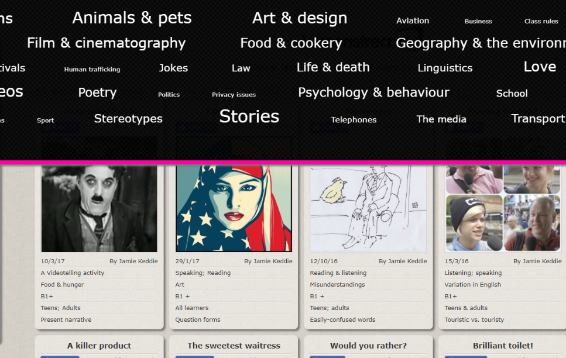566x358 pixels.
Task: Select the Stereotypes tag
Action: tap(128, 119)
